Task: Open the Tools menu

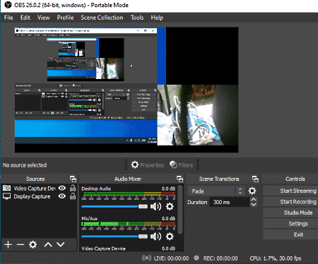Action: click(137, 18)
